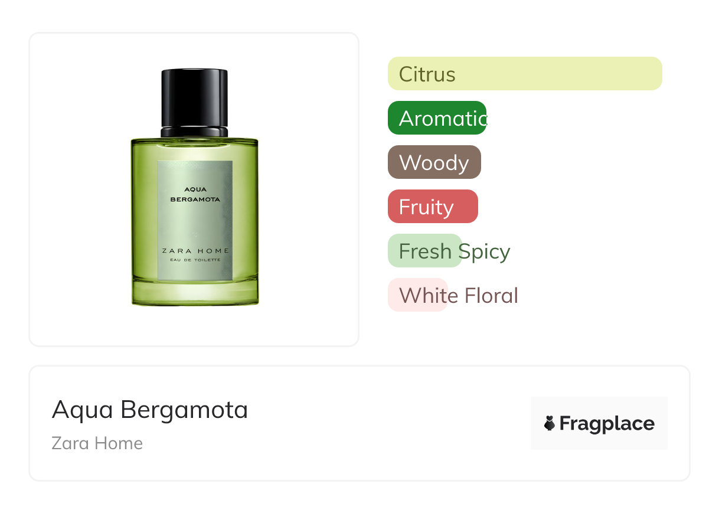Select the pale pink White Floral bar
Viewport: 719px width, 510px height.
(418, 295)
